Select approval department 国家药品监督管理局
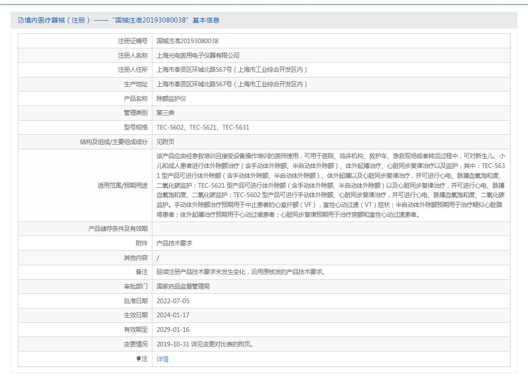Screen dimensions: 528x383 coord(183,286)
